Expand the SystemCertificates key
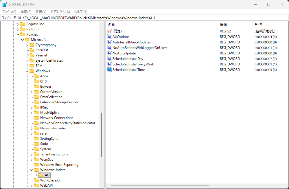Image resolution: width=289 pixels, height=189 pixels. pos(27,60)
